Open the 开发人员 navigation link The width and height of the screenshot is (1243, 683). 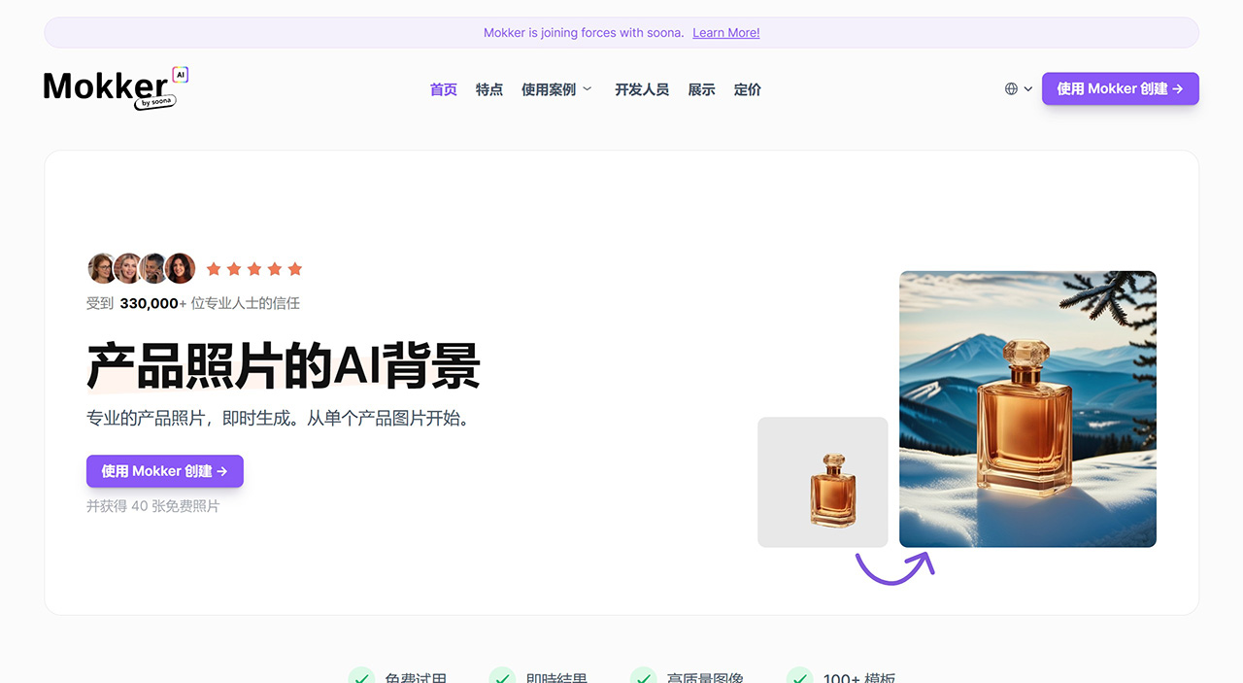pyautogui.click(x=642, y=88)
